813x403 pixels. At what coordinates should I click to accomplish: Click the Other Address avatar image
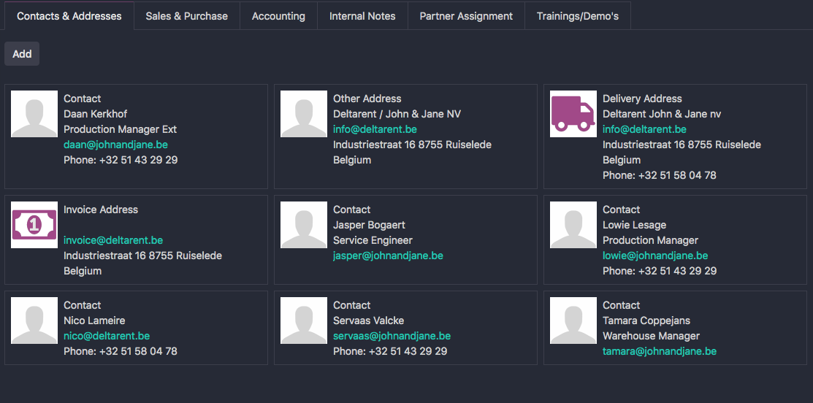click(304, 114)
